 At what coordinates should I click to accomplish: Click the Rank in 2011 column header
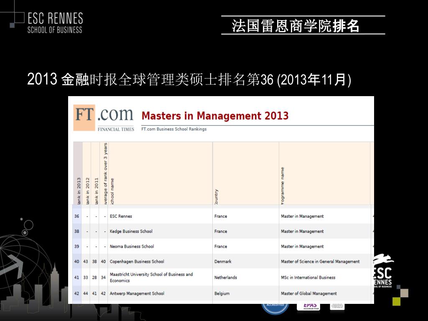point(96,191)
